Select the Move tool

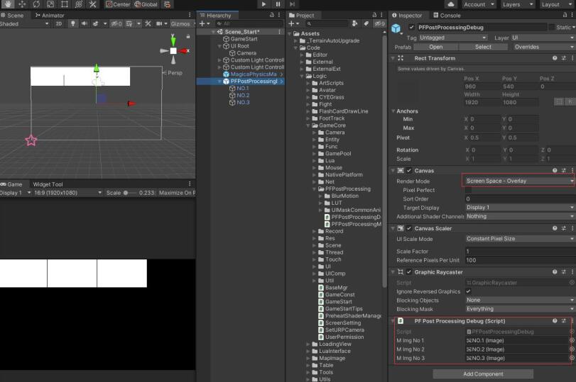[23, 4]
